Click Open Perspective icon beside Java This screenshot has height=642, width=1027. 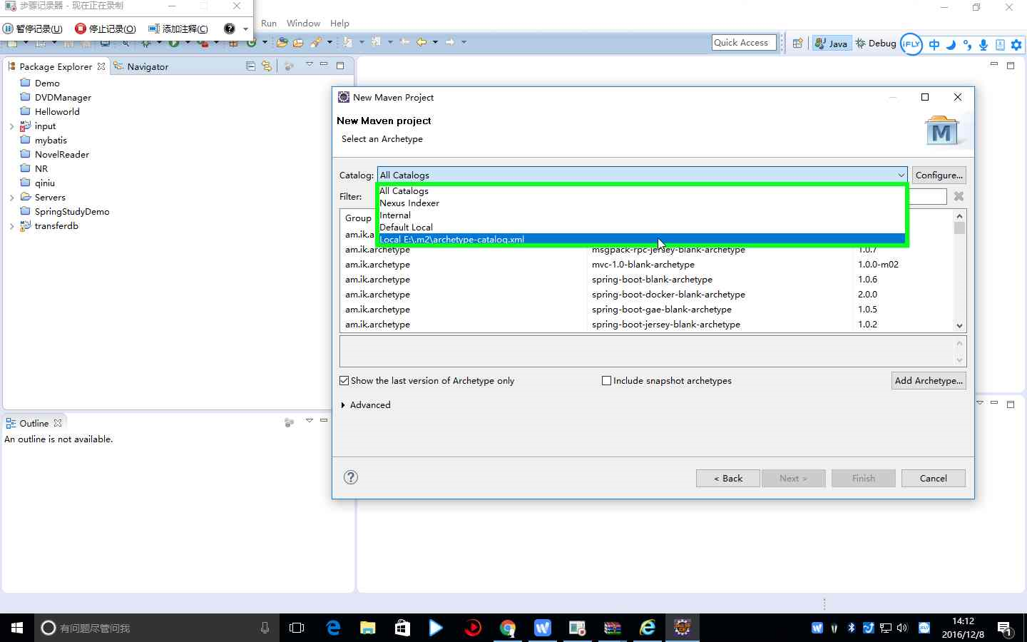coord(798,44)
